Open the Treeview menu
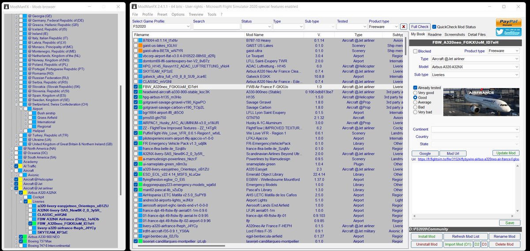This screenshot has width=530, height=251. (196, 15)
